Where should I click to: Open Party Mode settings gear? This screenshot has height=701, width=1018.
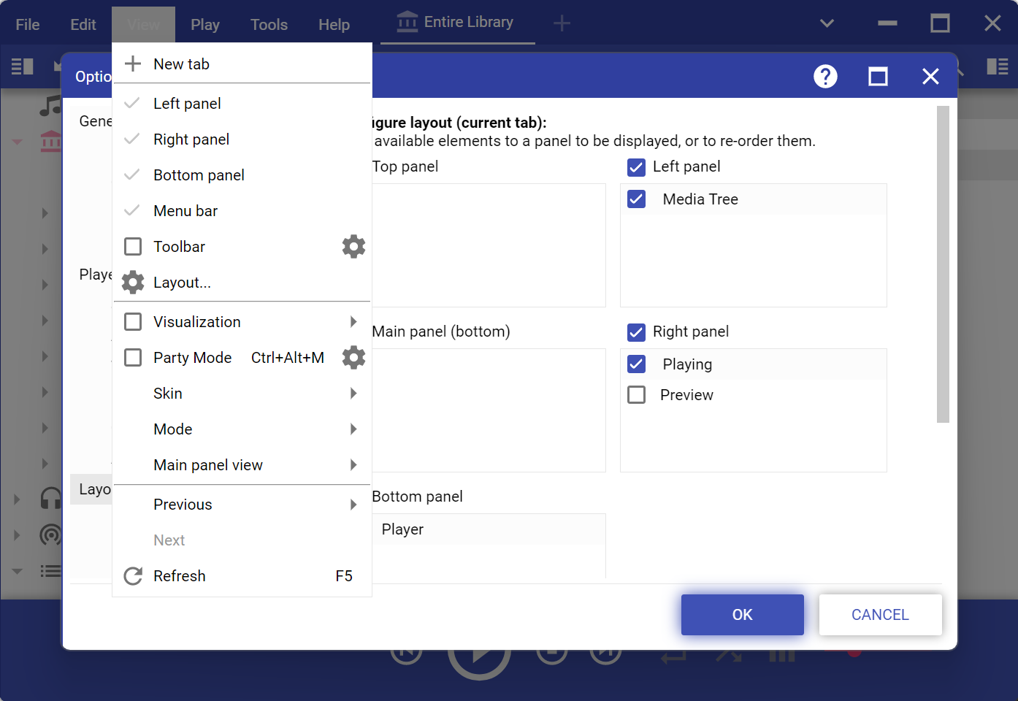point(353,358)
